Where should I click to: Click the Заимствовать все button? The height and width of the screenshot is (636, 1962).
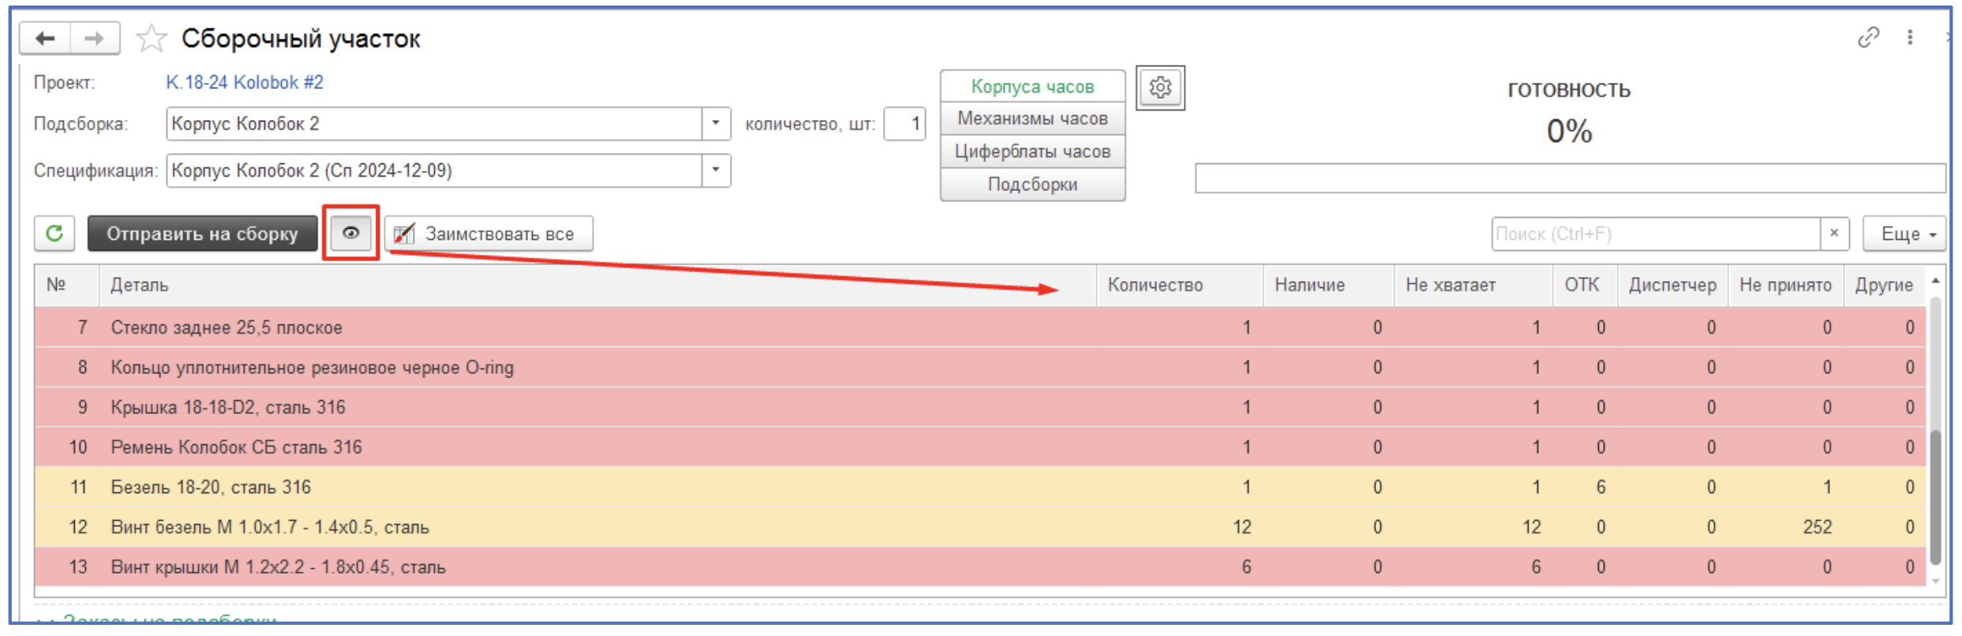tap(489, 234)
